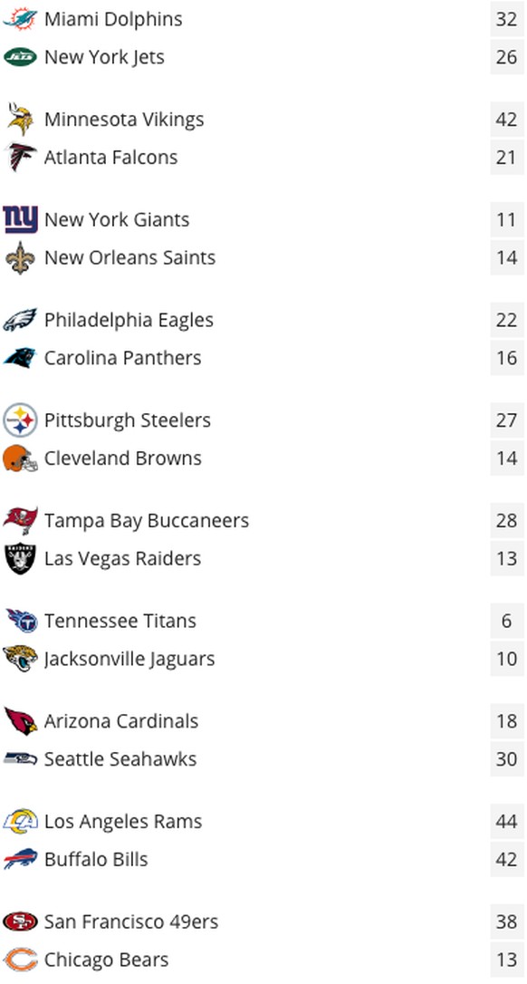527x984 pixels.
Task: Click the Los Angeles Rams logo
Action: click(20, 822)
